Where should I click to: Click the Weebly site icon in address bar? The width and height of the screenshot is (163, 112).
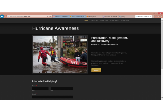(8, 16)
